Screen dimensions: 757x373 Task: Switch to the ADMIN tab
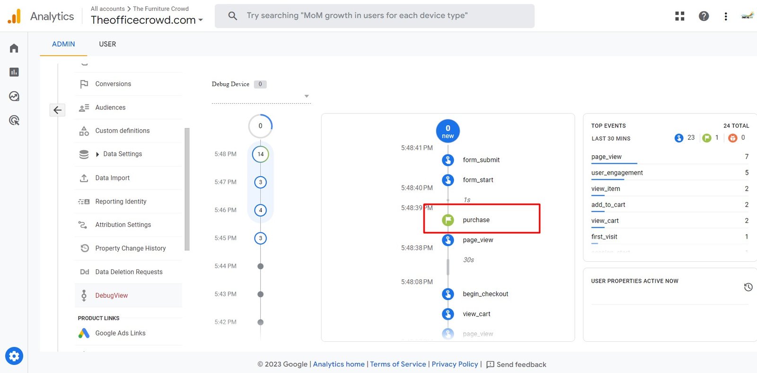[63, 44]
